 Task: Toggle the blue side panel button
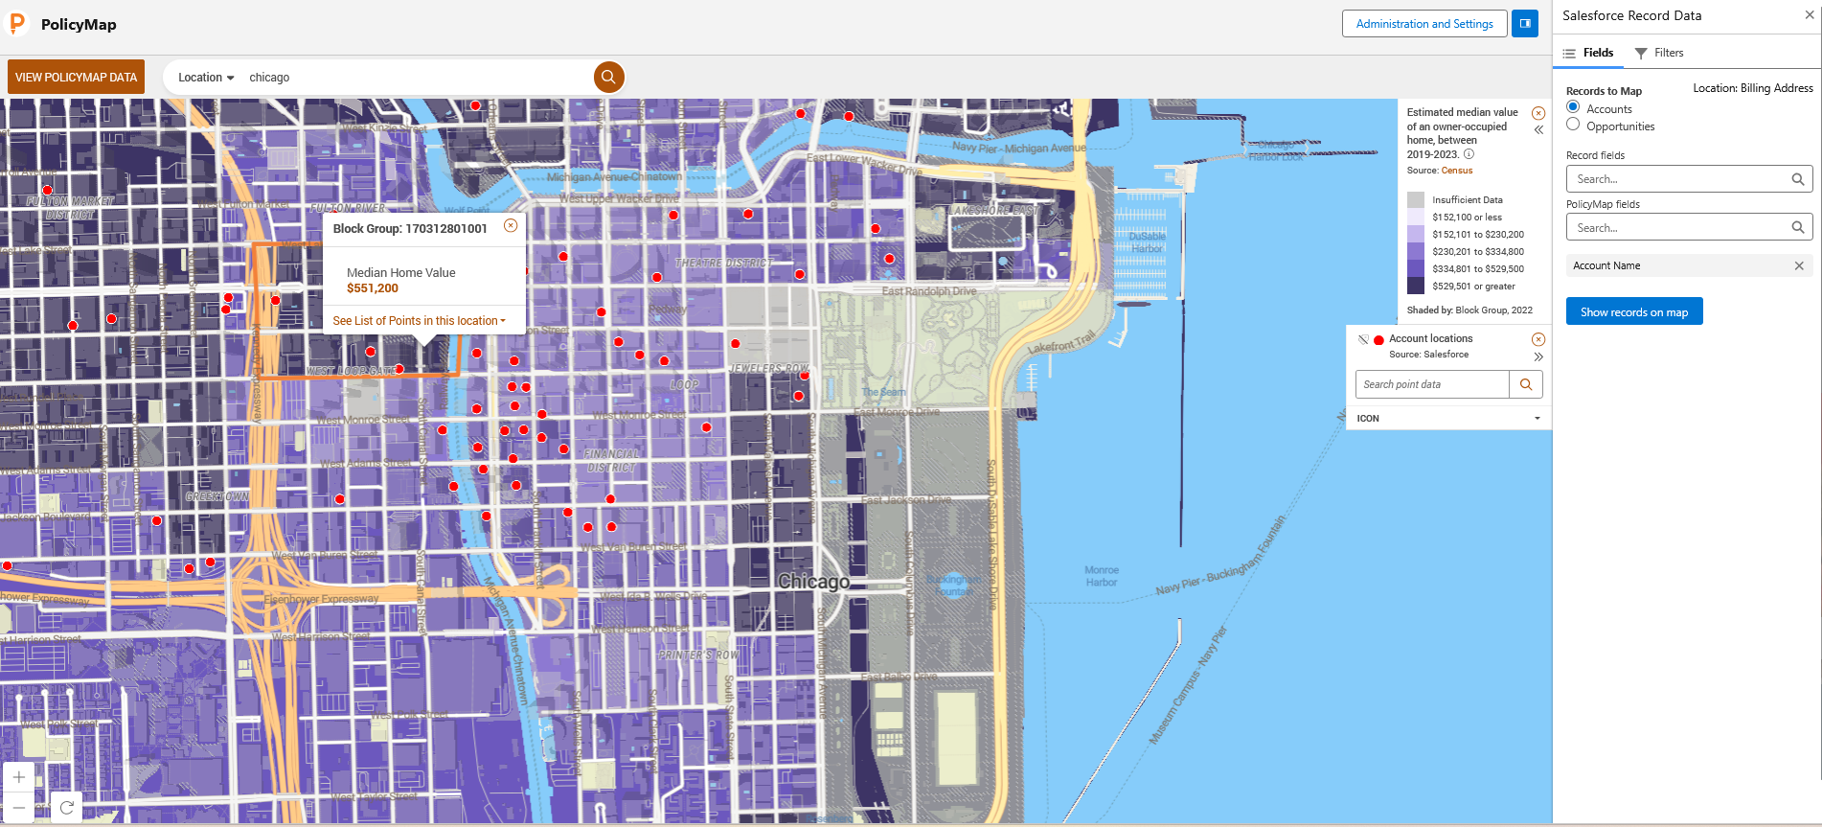pos(1525,24)
